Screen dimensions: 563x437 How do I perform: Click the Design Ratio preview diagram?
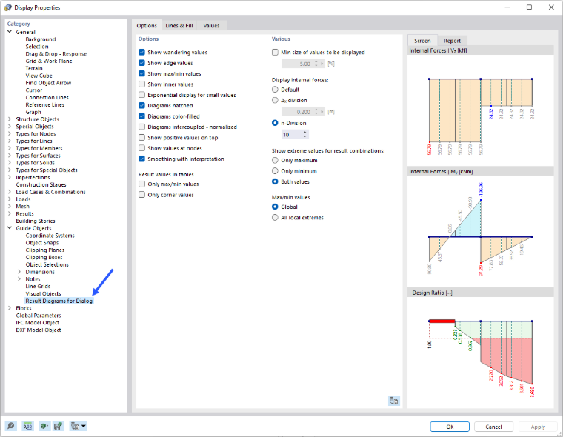pos(481,353)
